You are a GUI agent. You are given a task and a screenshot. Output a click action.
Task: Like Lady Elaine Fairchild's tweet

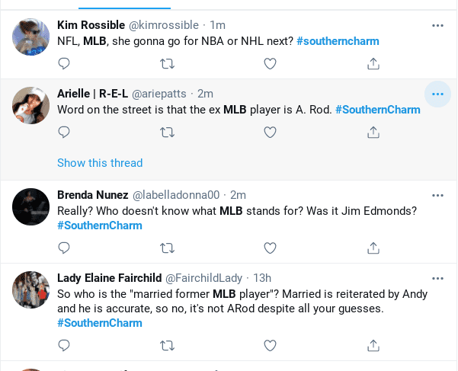click(269, 346)
